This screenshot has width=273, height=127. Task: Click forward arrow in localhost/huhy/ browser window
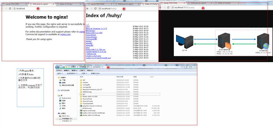(91, 8)
